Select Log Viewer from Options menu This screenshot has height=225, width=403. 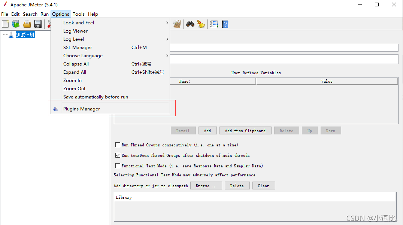pyautogui.click(x=110, y=31)
